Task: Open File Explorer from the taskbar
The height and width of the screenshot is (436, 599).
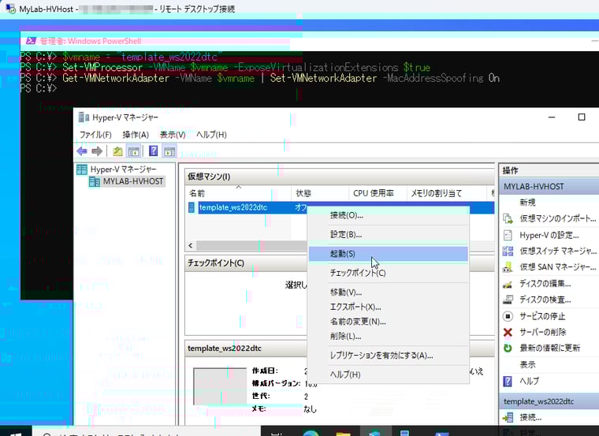Action: click(x=343, y=433)
